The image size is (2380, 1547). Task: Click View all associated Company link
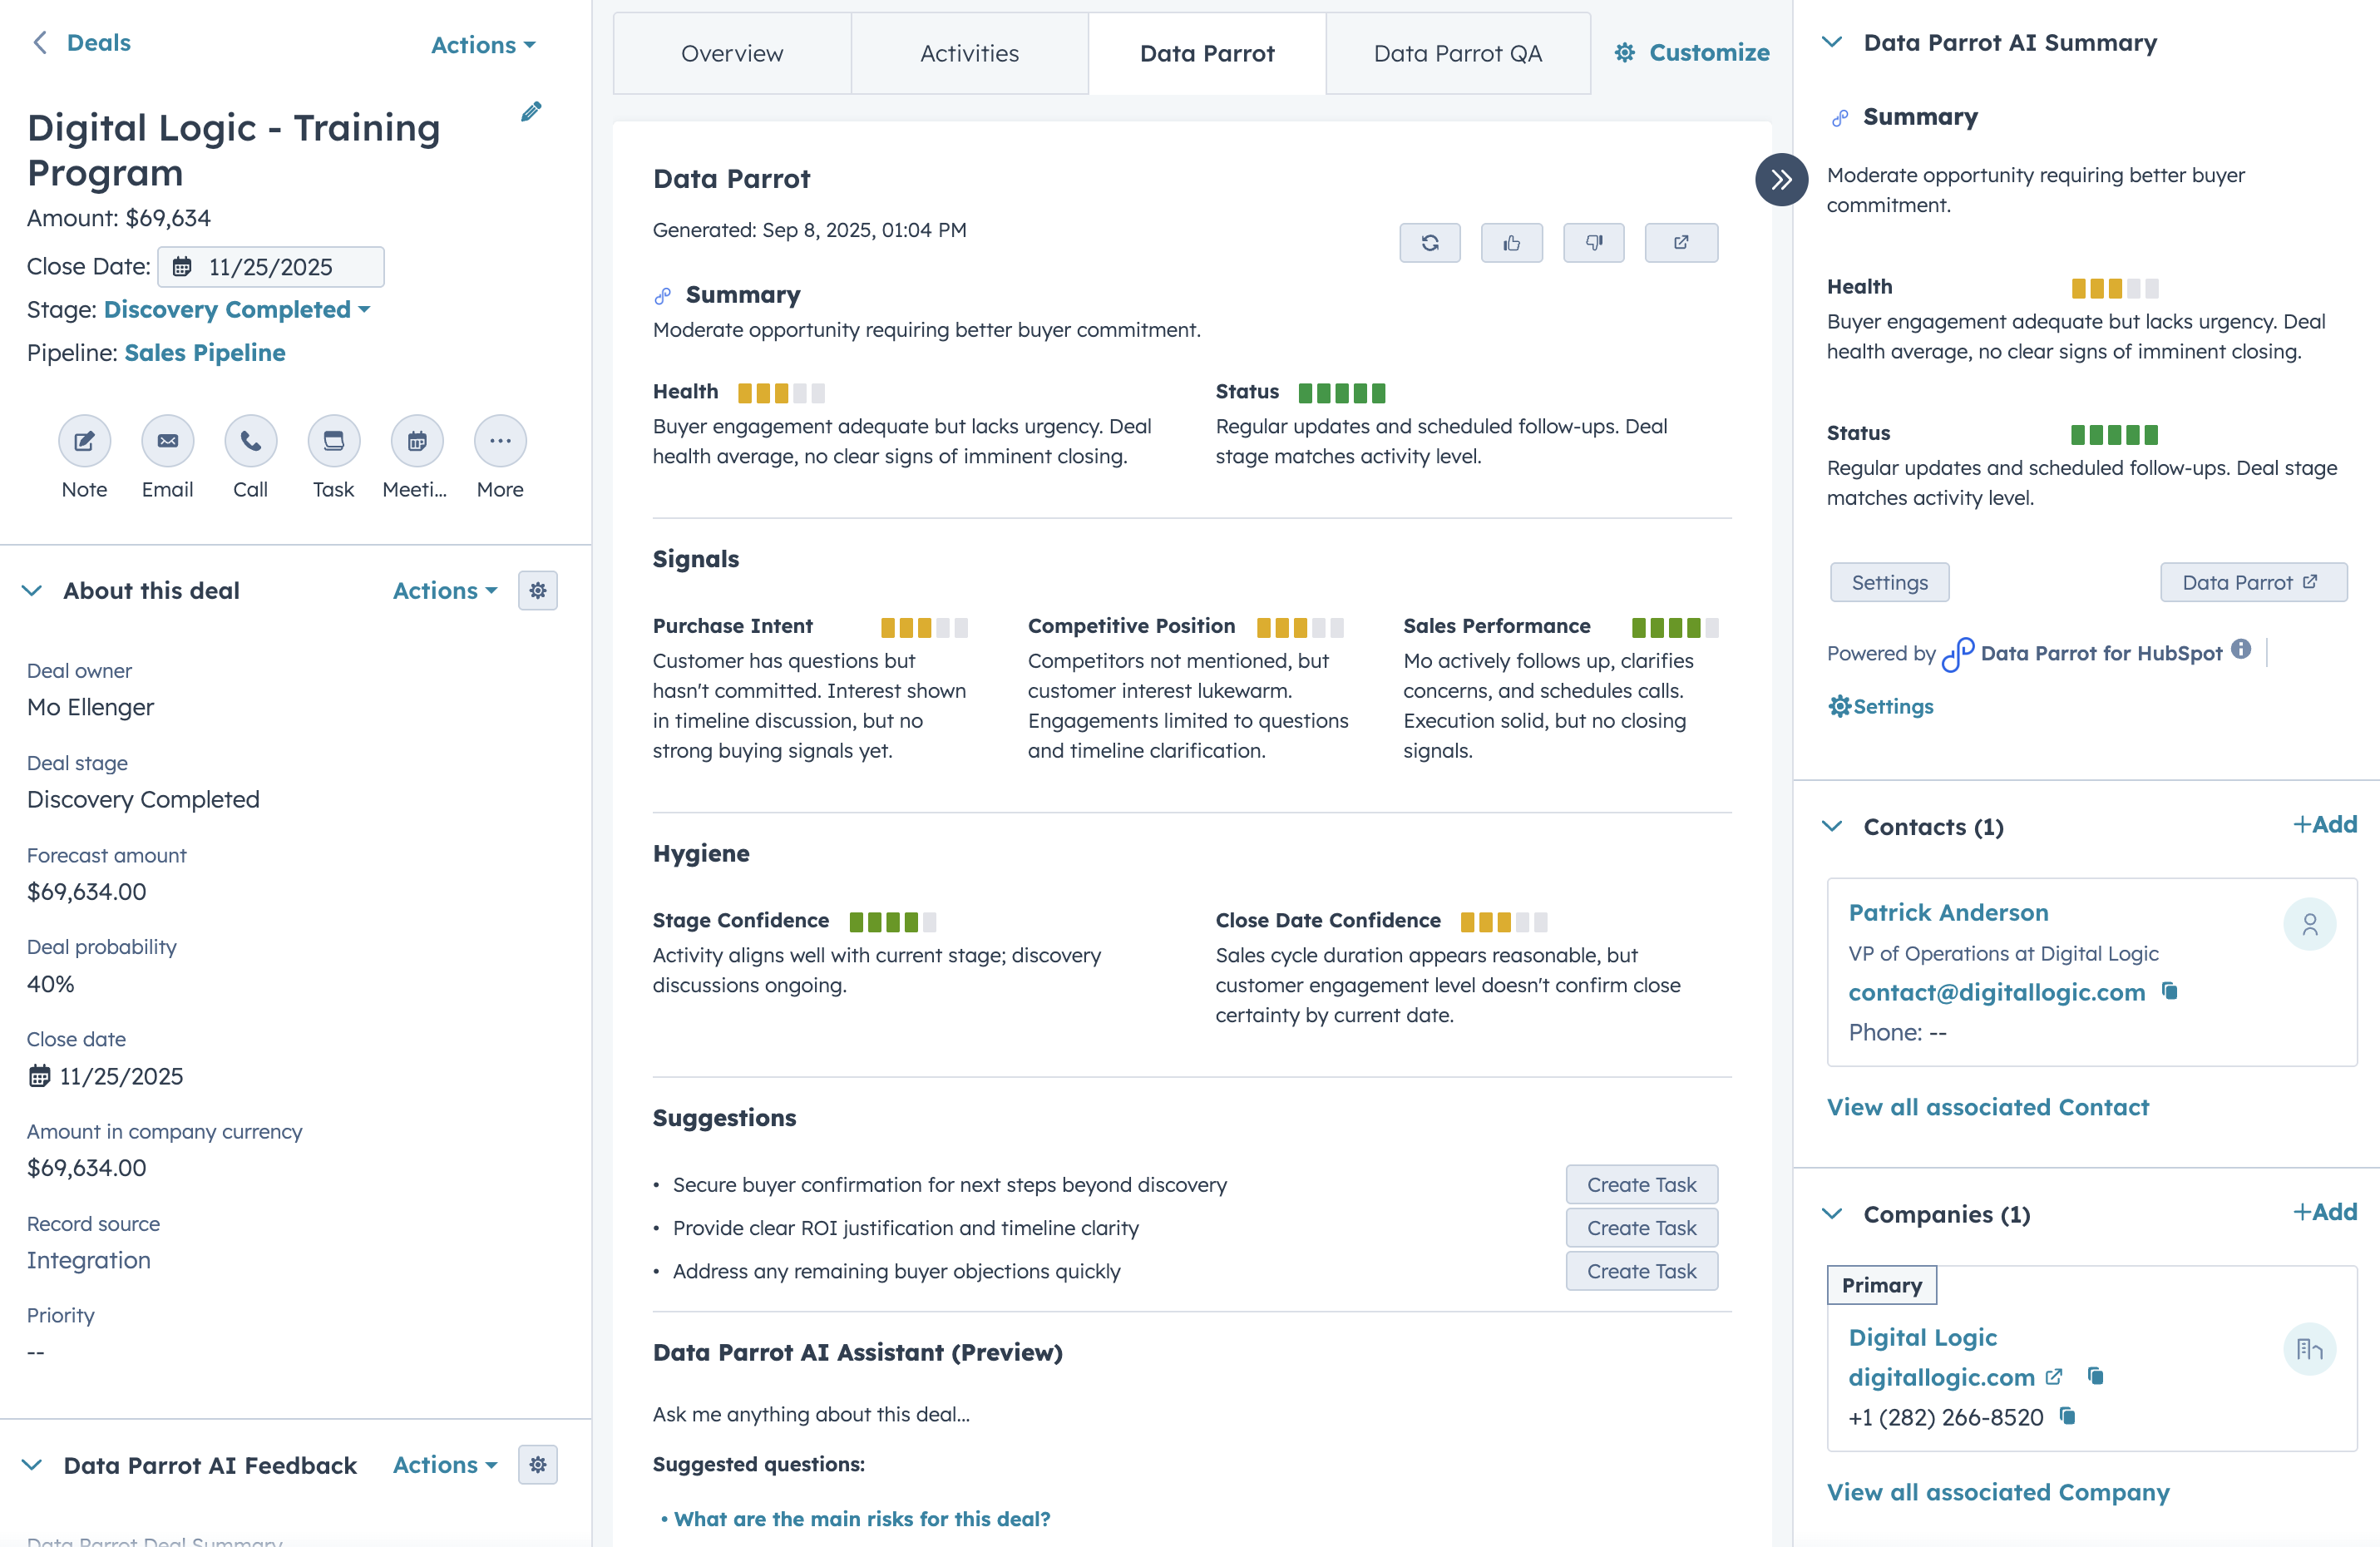[1998, 1491]
